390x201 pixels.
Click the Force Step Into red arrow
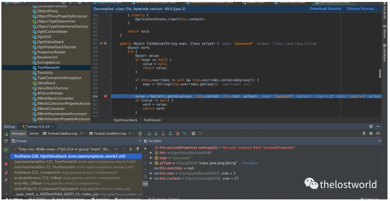click(163, 134)
